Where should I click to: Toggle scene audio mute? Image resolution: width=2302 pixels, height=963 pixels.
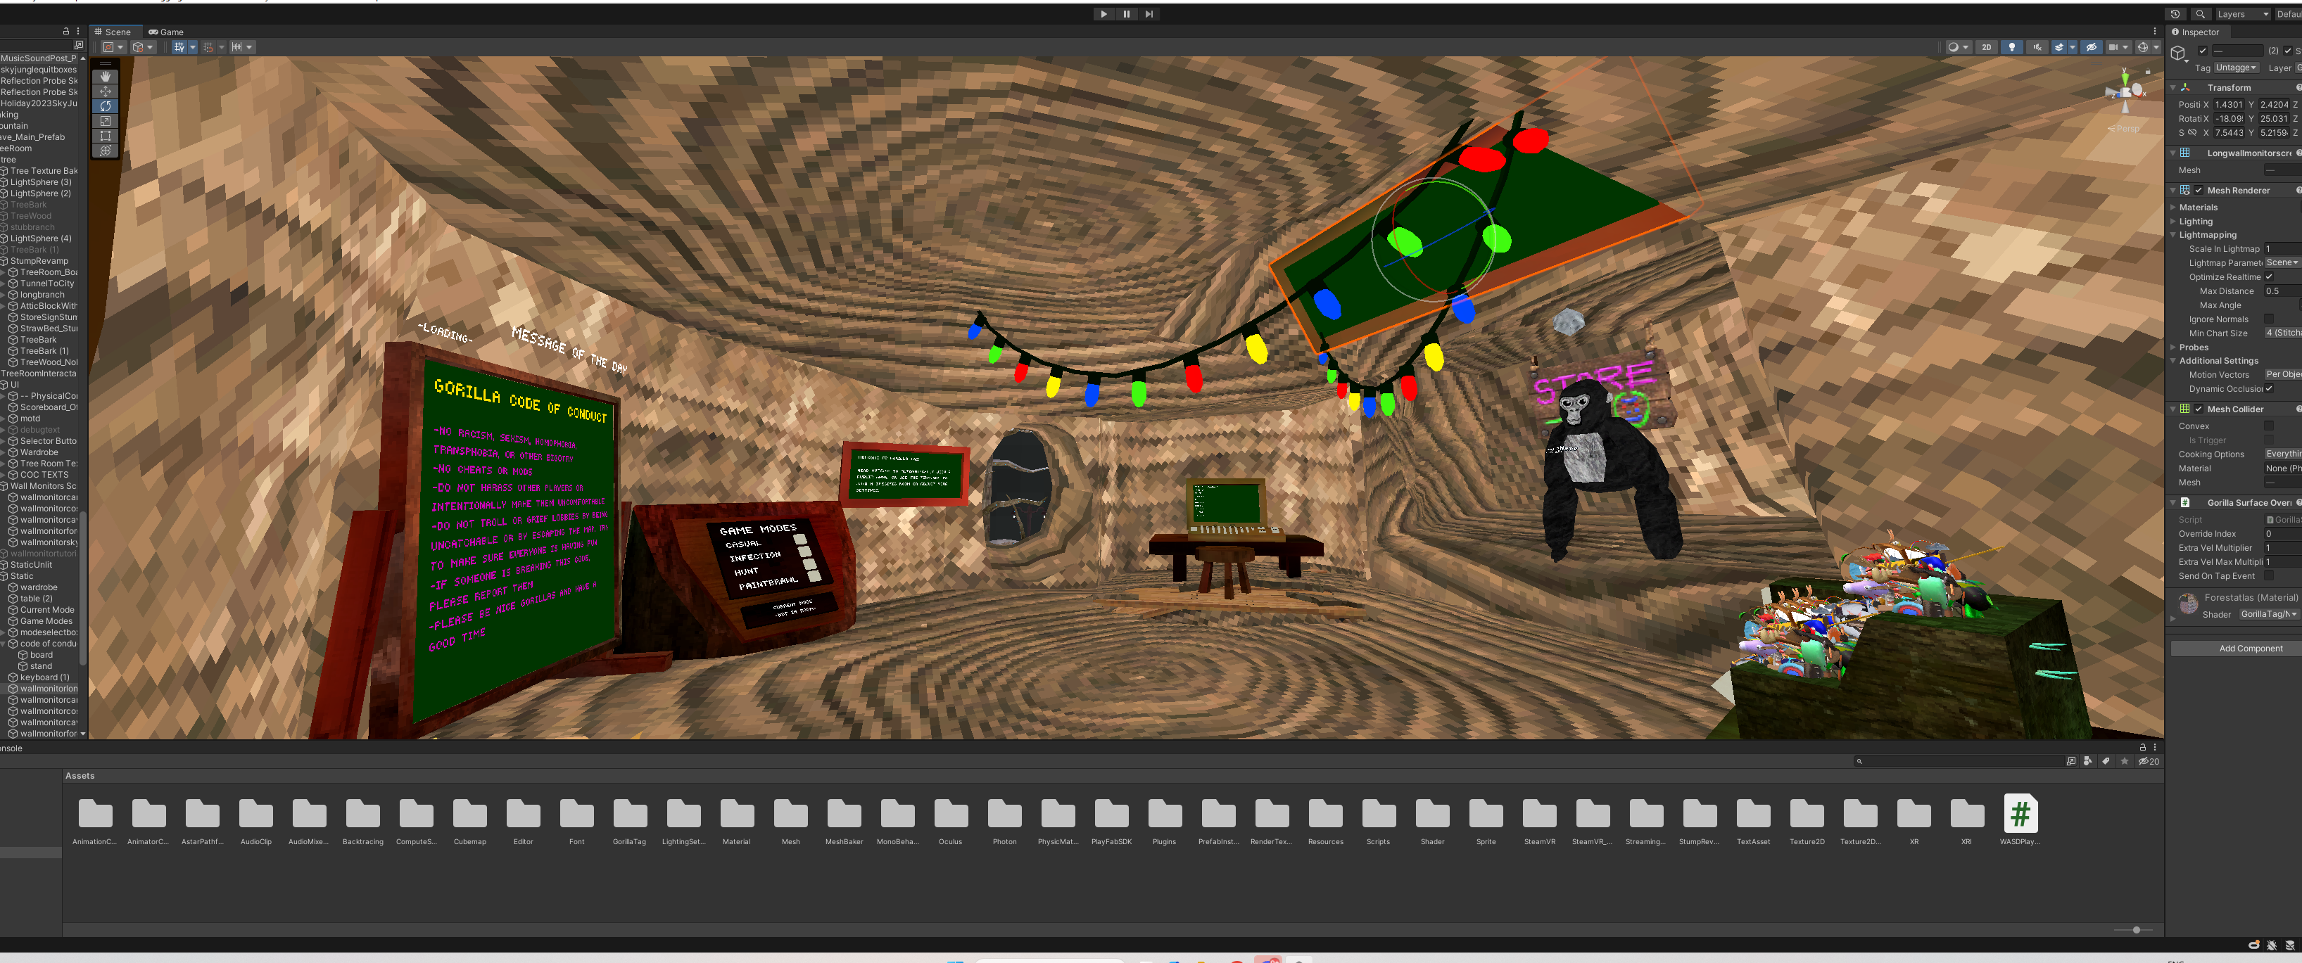tap(2037, 47)
